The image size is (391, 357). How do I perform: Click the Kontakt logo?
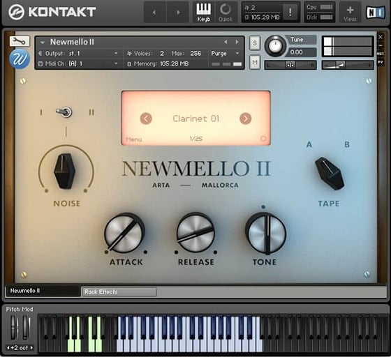click(52, 12)
